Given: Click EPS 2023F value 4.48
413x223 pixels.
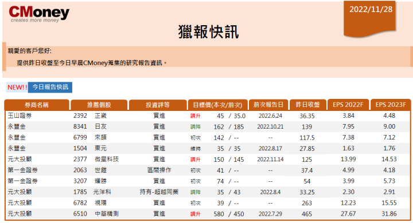Looking at the screenshot, I should pyautogui.click(x=389, y=116).
